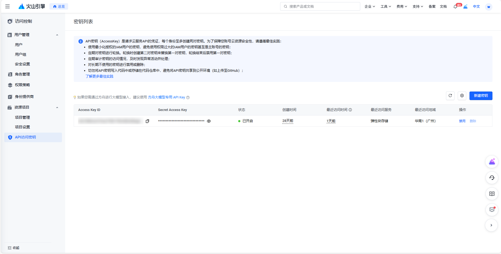The height and width of the screenshot is (254, 501).
Task: Disable the key via 禁用
Action: [462, 121]
